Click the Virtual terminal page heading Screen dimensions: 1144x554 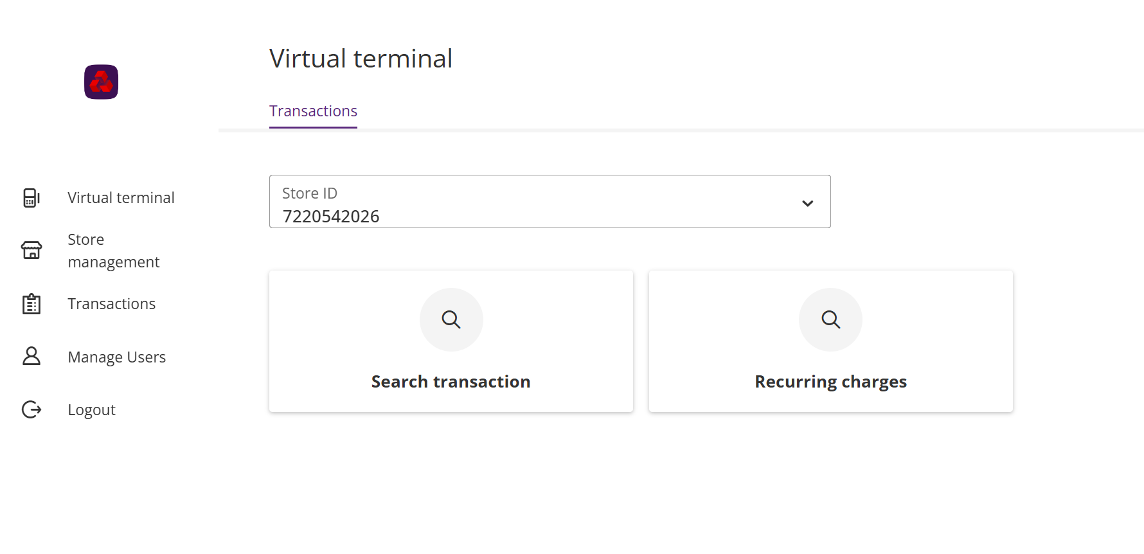coord(361,58)
